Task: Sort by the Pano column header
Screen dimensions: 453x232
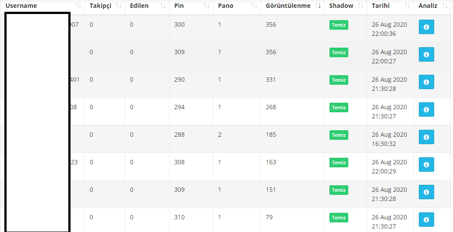Action: (x=237, y=6)
